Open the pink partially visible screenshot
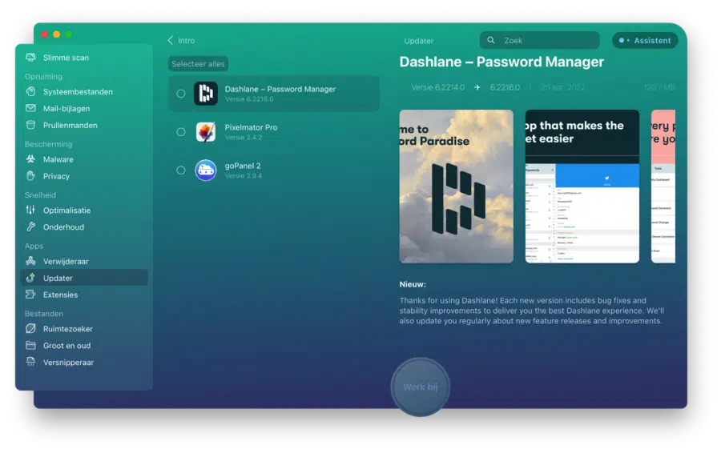The height and width of the screenshot is (453, 721). tap(663, 186)
